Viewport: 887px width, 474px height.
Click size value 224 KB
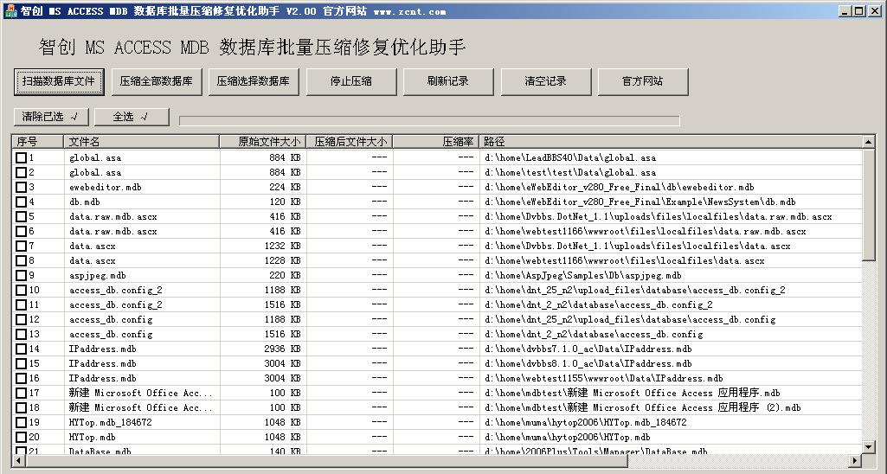pyautogui.click(x=285, y=187)
